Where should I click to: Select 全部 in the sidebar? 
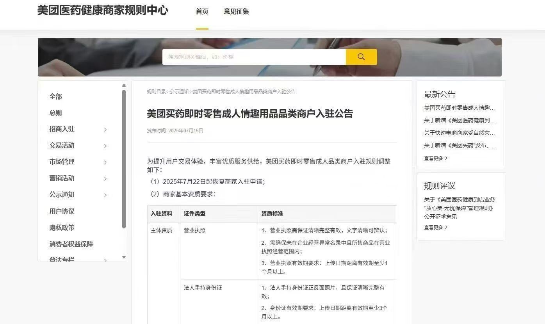pos(56,96)
